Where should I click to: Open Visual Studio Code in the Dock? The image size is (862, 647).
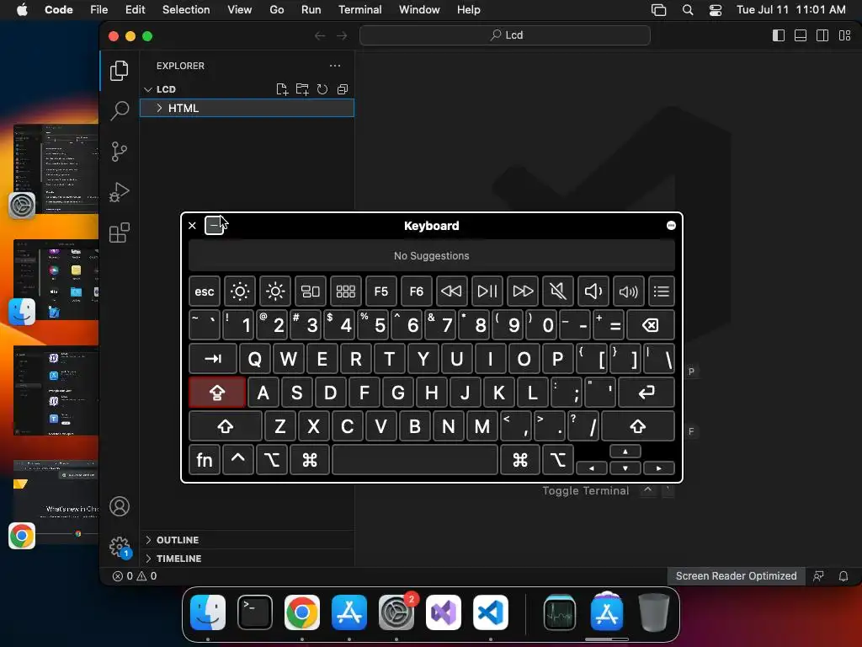pos(491,612)
